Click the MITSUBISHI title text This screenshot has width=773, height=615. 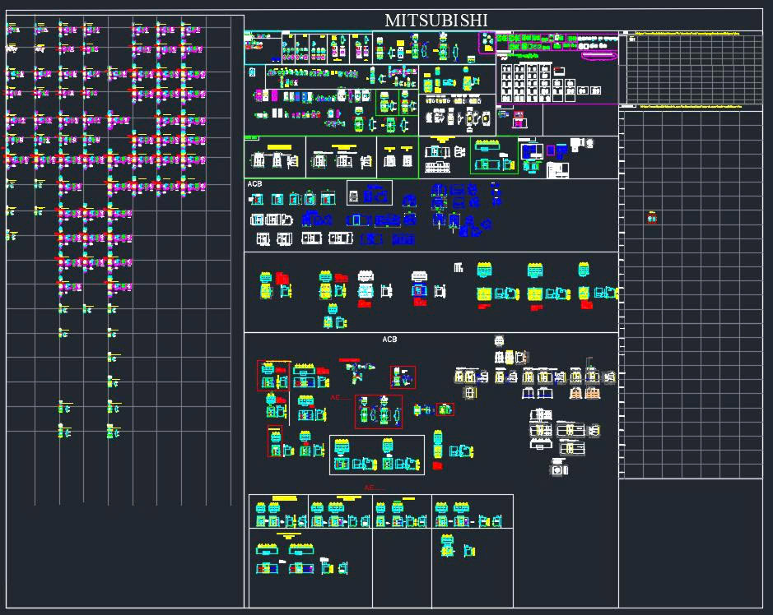point(435,21)
